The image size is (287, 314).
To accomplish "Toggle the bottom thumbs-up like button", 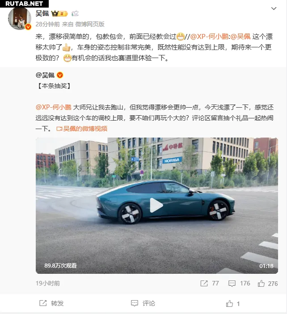I will point(233,304).
